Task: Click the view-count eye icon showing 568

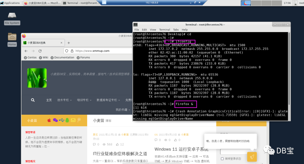Action: click(x=104, y=144)
